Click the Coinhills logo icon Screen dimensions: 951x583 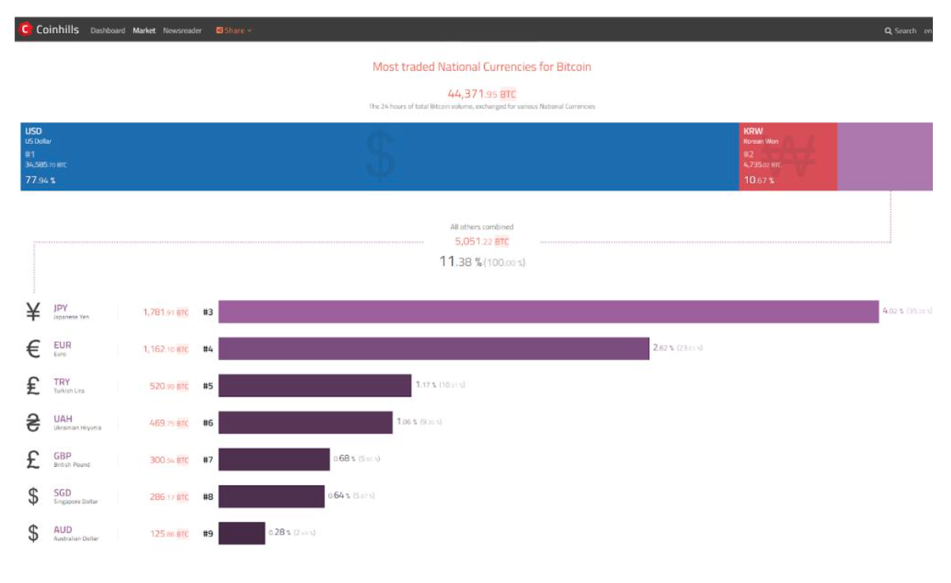point(25,30)
